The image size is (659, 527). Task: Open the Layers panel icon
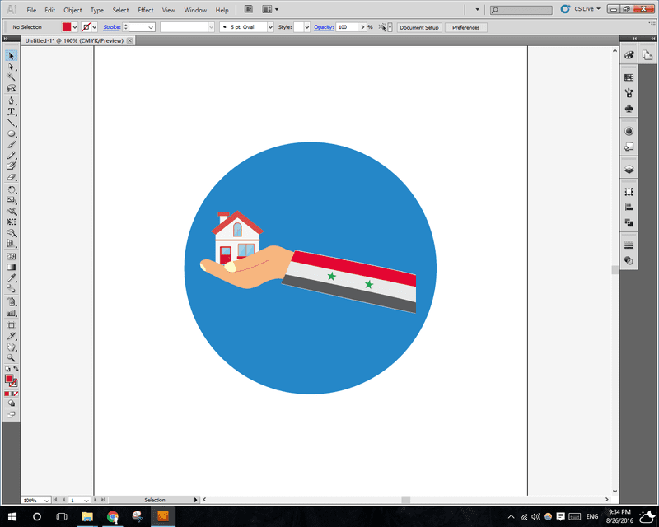coord(629,169)
